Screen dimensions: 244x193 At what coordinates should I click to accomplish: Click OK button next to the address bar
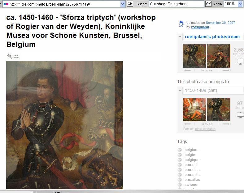(x=130, y=4)
